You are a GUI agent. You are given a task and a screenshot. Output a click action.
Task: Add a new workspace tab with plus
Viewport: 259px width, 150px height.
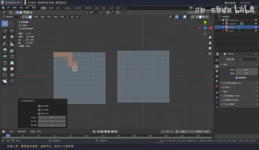(124, 8)
